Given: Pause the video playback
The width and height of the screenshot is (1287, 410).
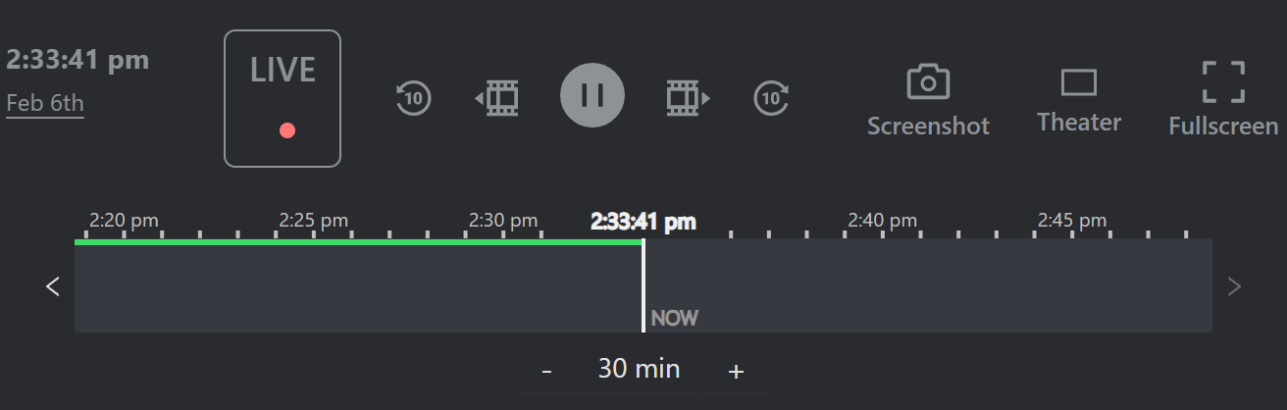Looking at the screenshot, I should point(592,95).
